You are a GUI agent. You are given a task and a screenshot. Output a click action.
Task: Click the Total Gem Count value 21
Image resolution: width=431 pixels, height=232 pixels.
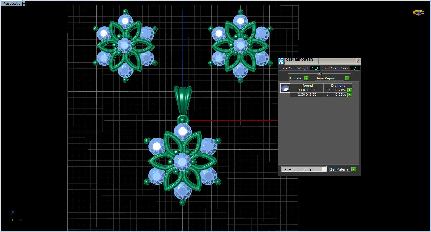[x=355, y=68]
